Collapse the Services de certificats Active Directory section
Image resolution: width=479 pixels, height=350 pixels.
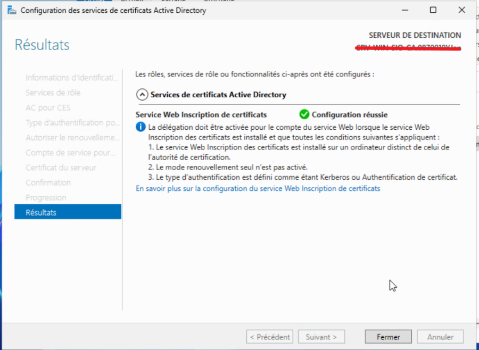click(142, 95)
